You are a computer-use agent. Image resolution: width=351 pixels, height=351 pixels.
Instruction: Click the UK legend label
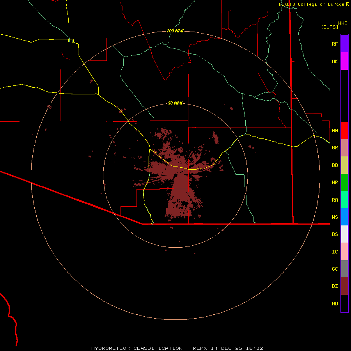tap(335, 61)
